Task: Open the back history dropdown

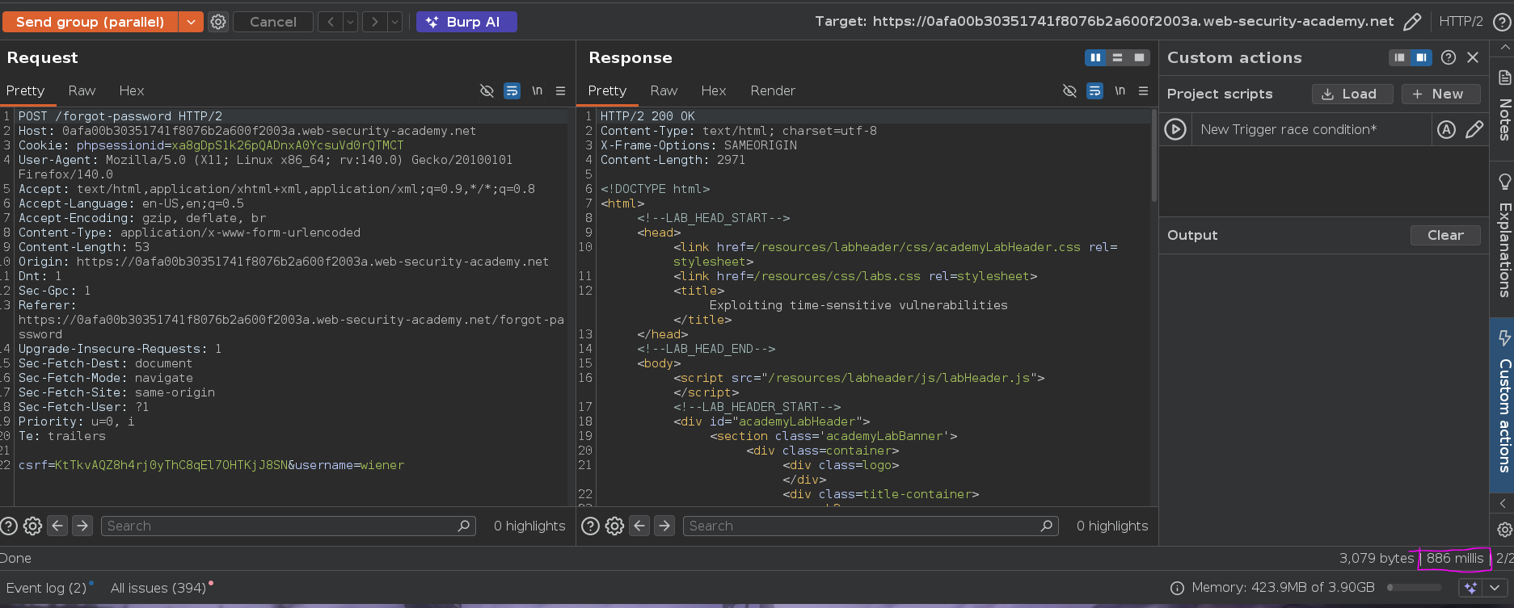Action: (x=351, y=22)
